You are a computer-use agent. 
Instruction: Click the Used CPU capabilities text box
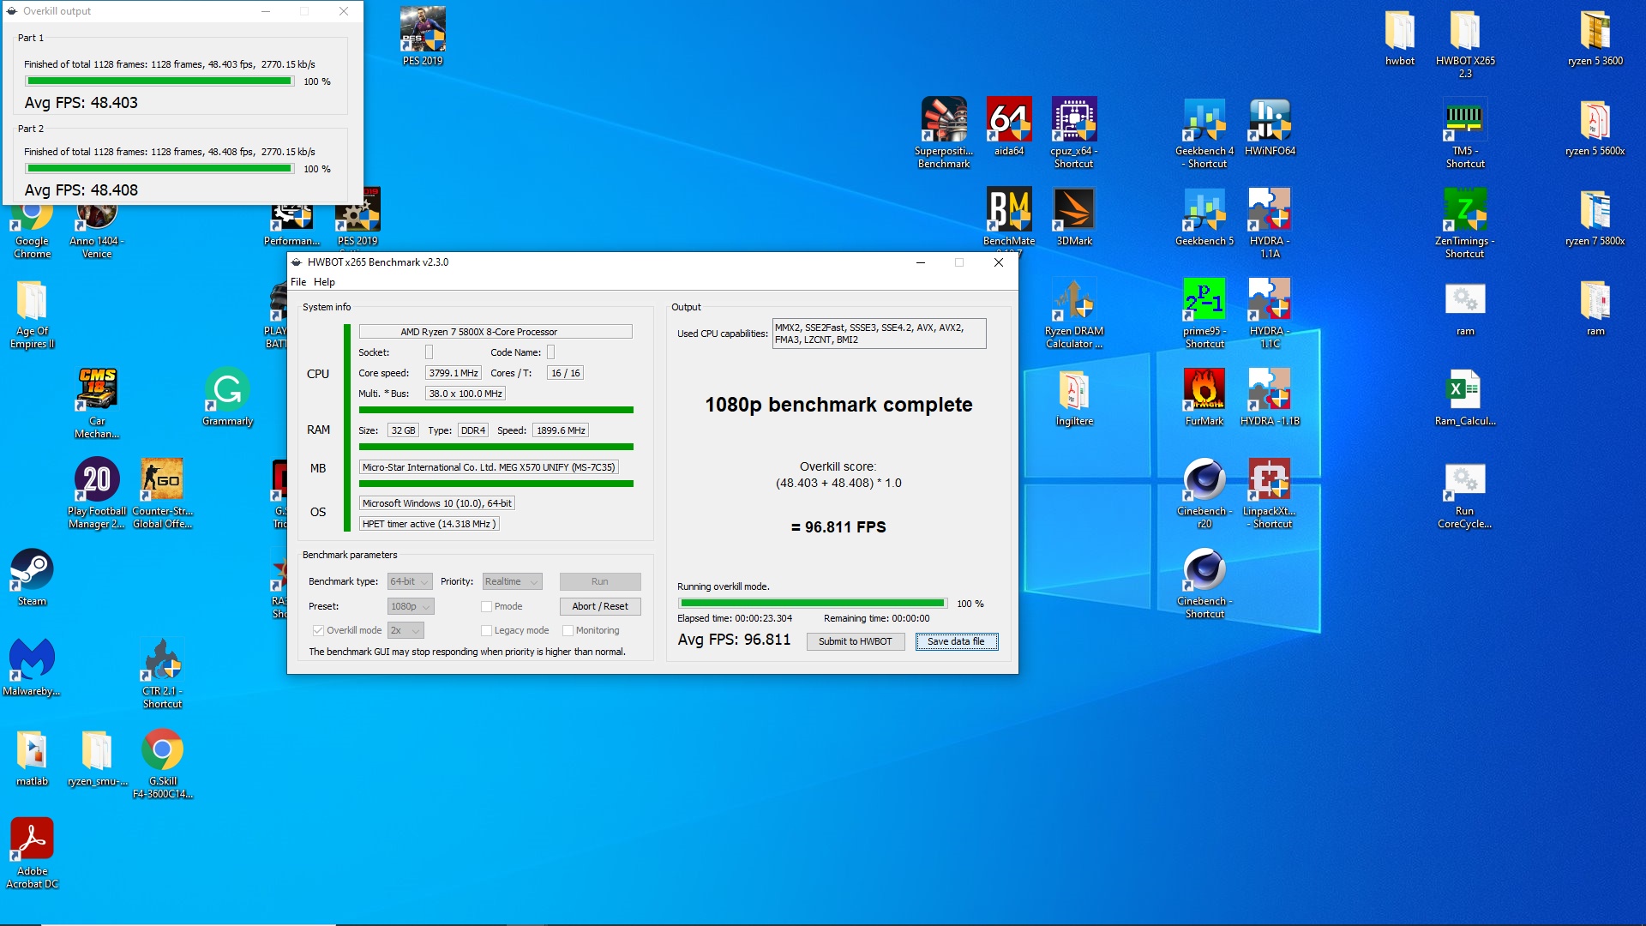point(879,334)
